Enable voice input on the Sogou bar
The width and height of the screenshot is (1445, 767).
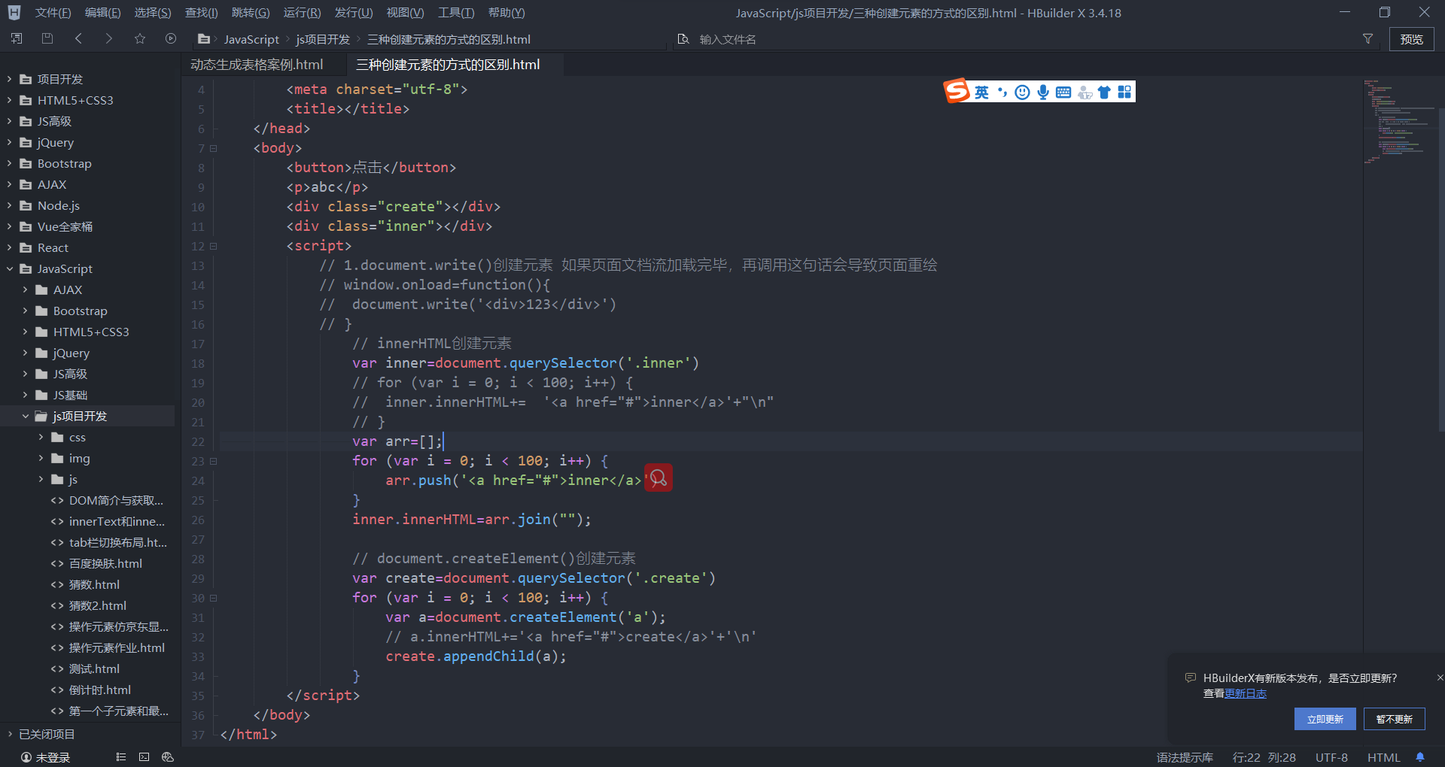1042,92
